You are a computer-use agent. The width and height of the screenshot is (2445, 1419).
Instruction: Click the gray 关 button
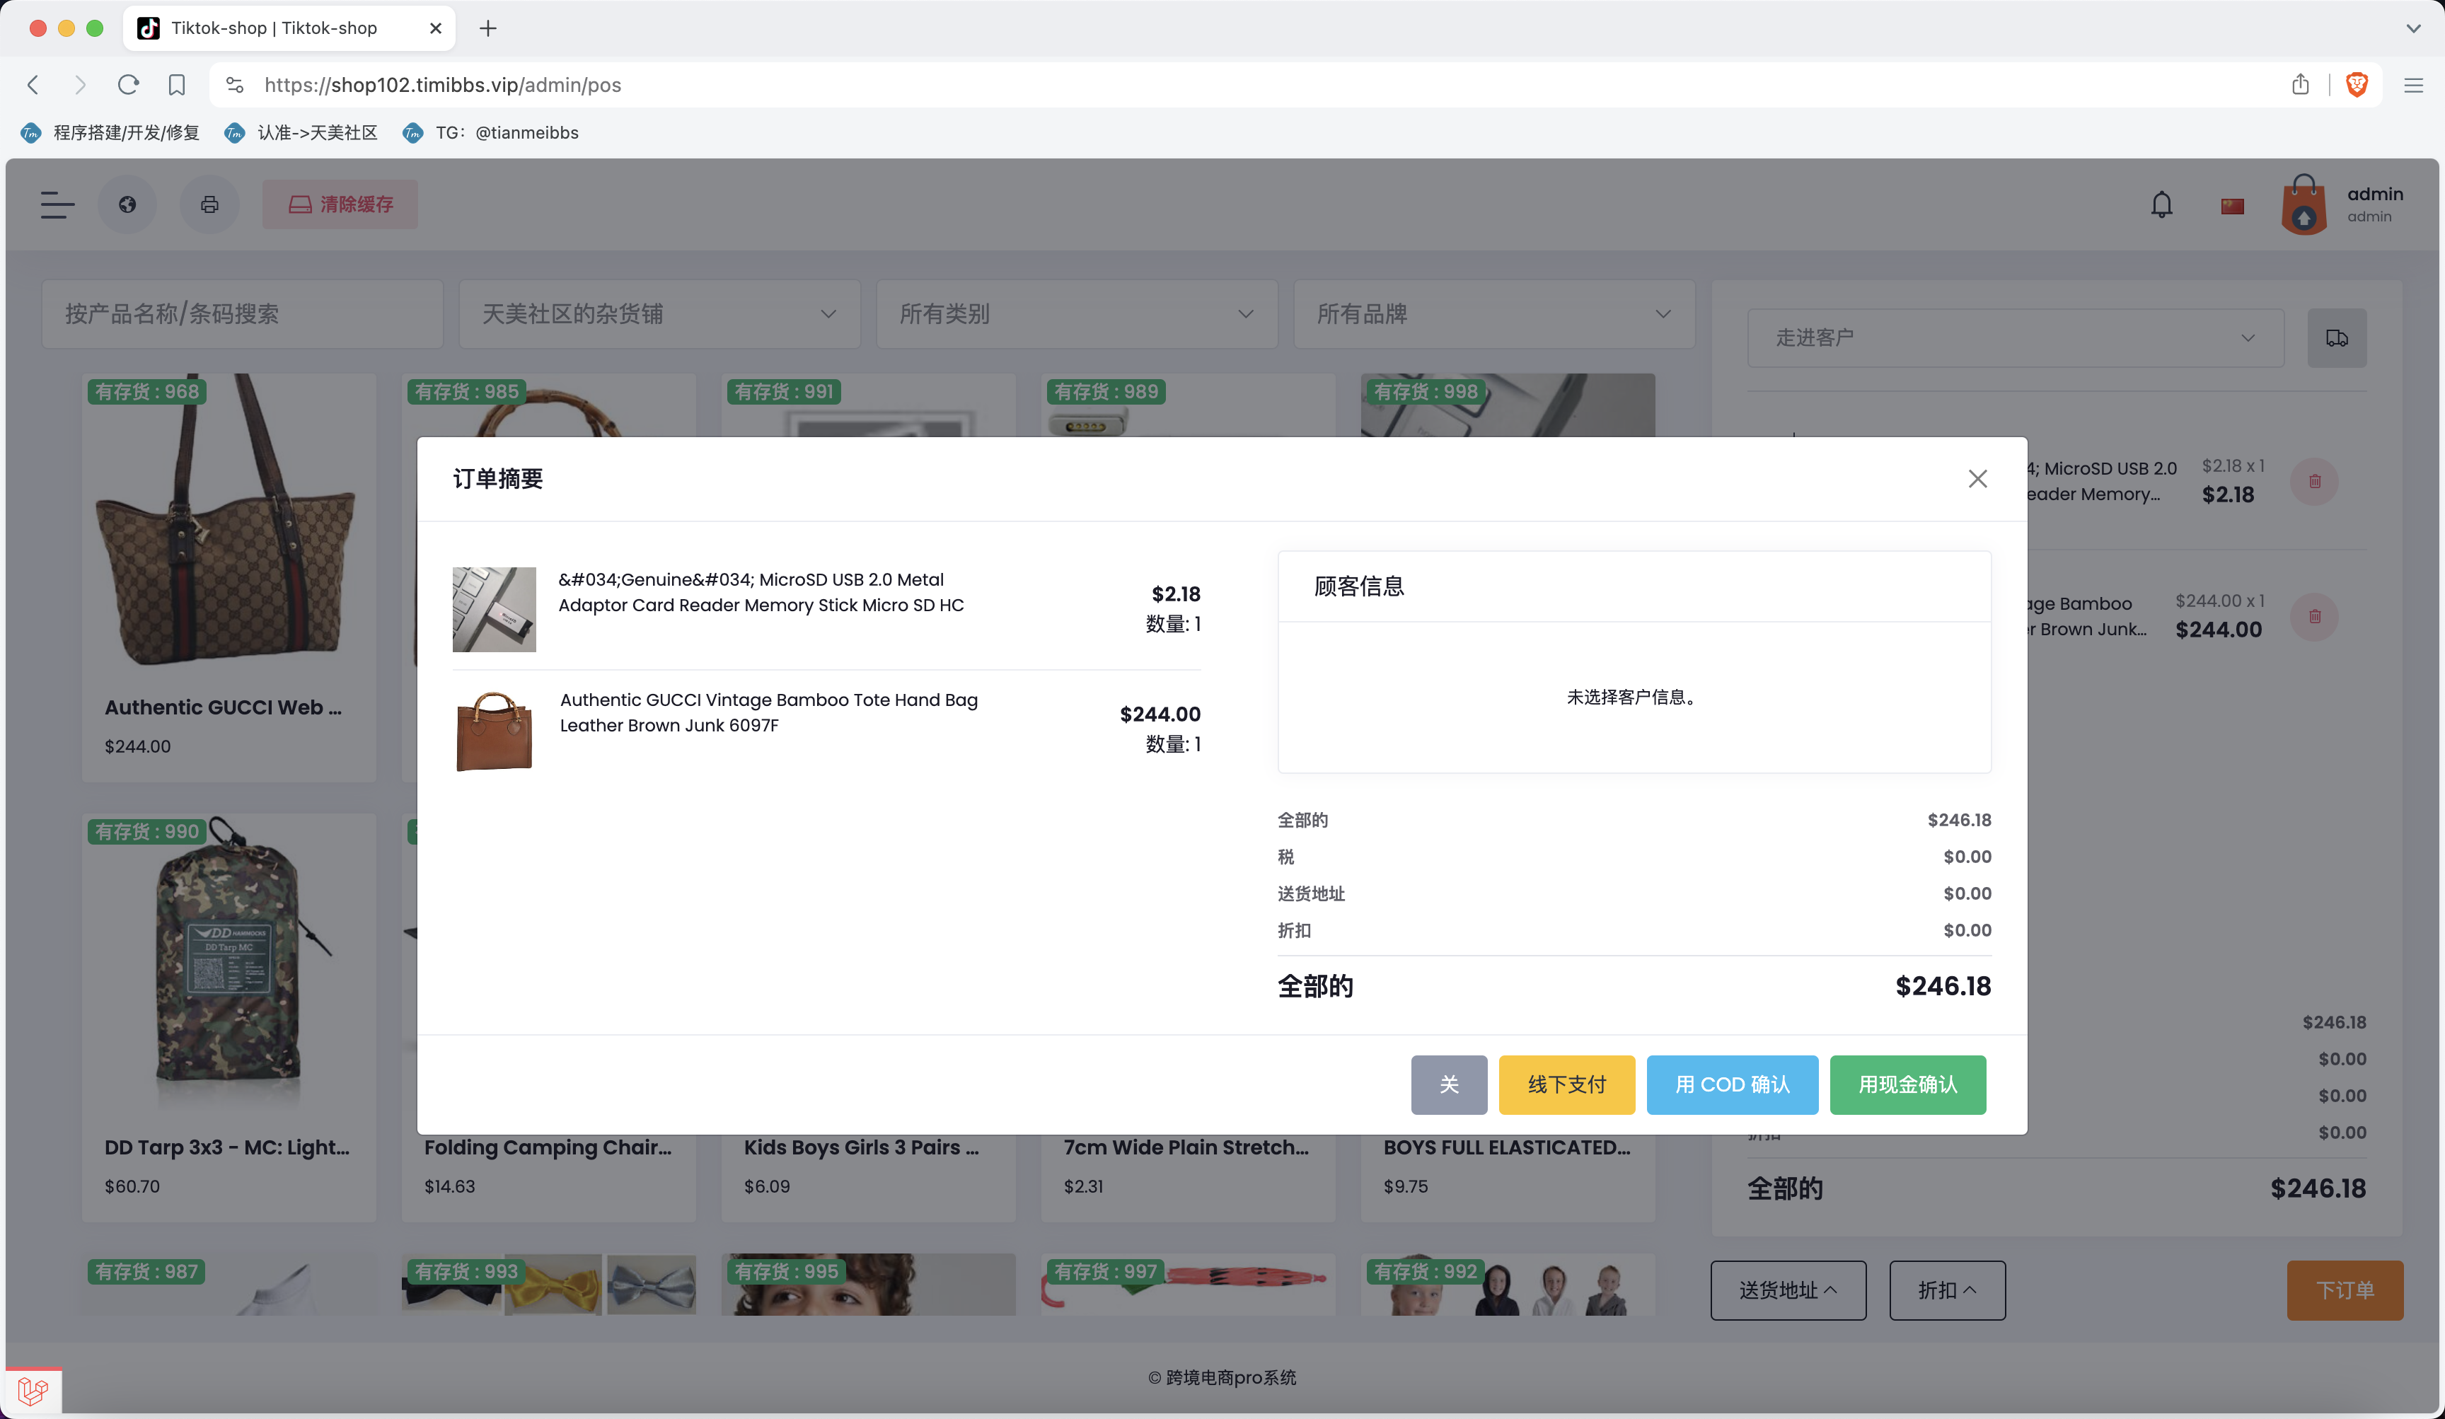point(1449,1084)
